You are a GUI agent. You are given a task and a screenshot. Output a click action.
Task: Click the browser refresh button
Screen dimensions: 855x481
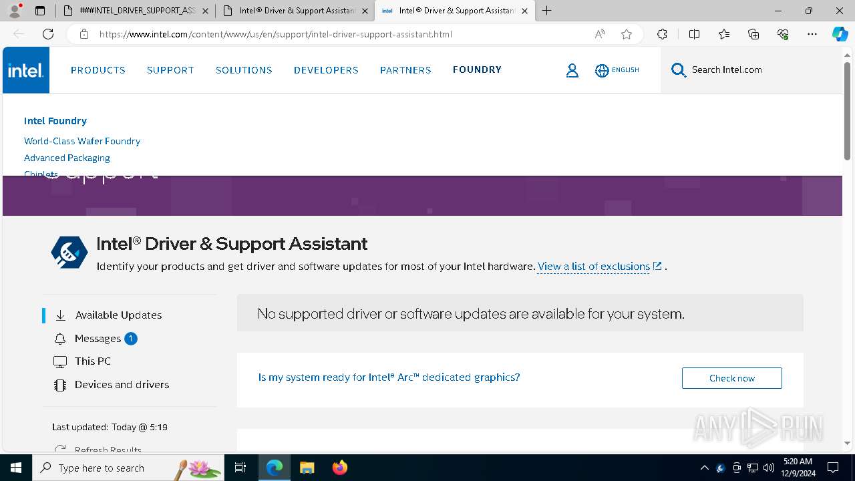pyautogui.click(x=48, y=34)
